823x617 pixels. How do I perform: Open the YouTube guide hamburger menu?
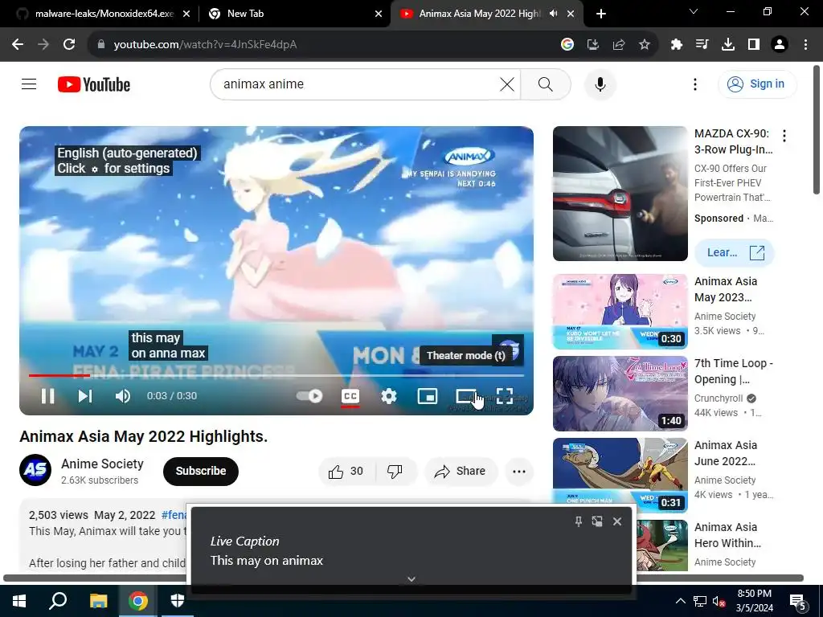pyautogui.click(x=29, y=84)
